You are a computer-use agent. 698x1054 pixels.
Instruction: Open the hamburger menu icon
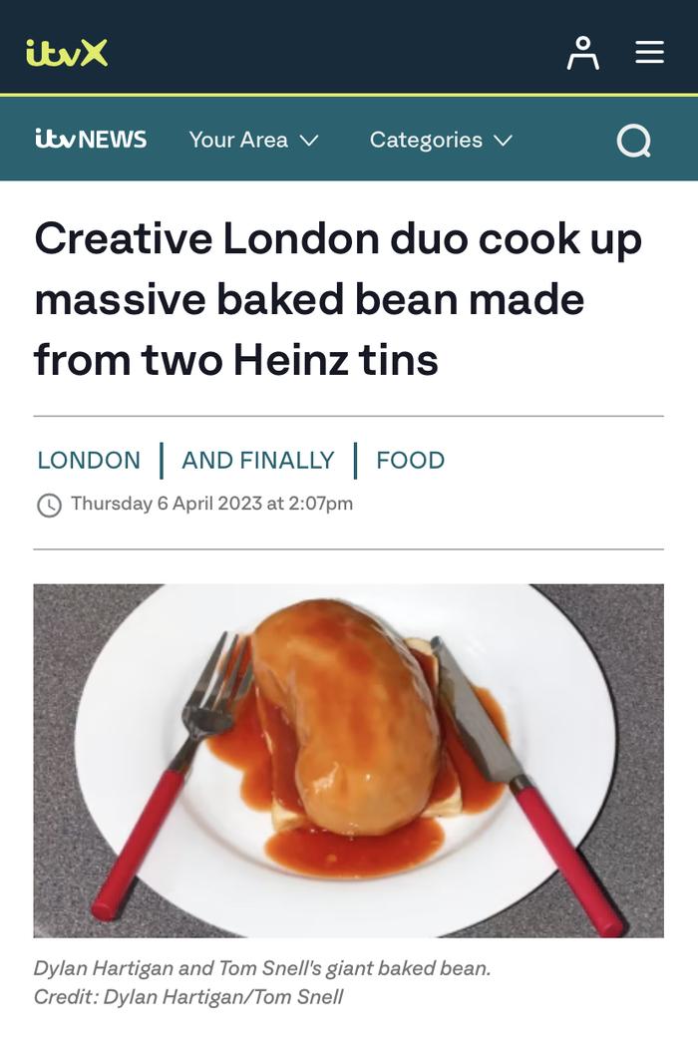pos(649,52)
